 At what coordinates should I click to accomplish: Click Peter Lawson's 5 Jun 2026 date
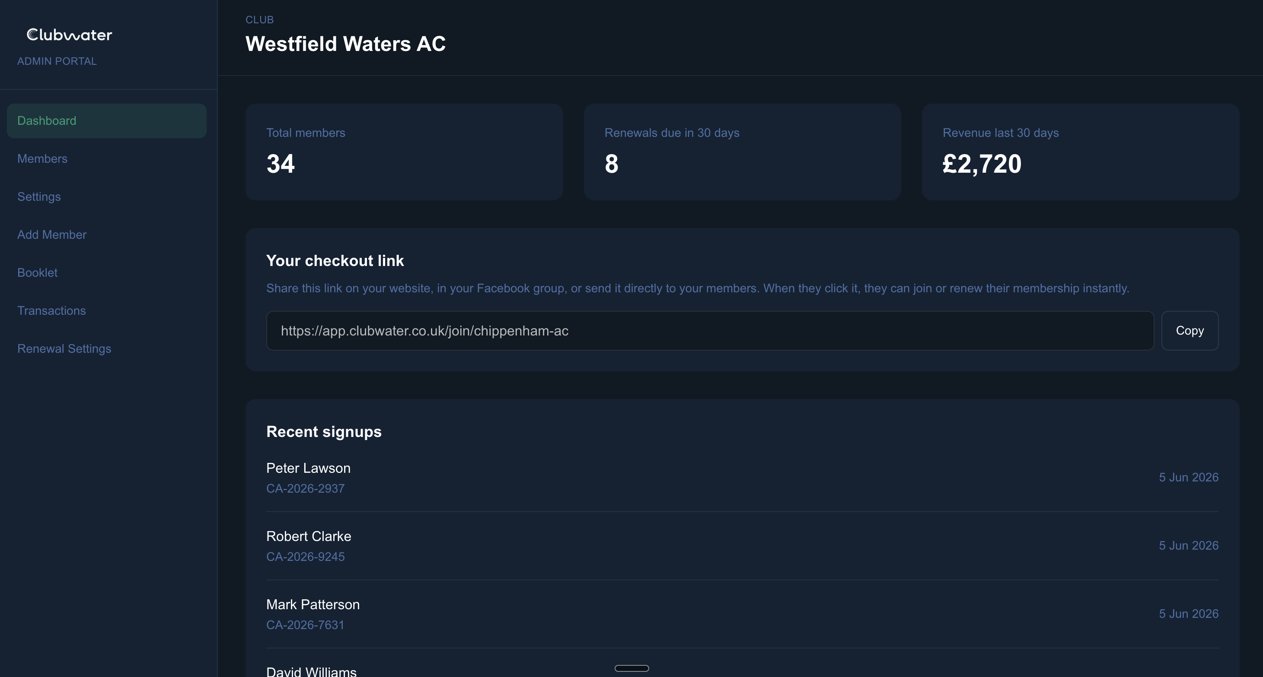(x=1189, y=477)
